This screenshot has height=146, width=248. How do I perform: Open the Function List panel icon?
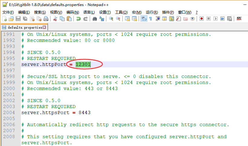(179, 19)
